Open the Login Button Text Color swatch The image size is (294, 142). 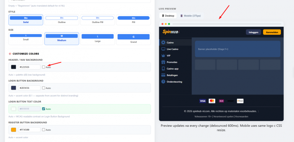coord(13,109)
